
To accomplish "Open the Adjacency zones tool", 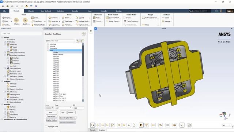I will pyautogui.click(x=54, y=25).
